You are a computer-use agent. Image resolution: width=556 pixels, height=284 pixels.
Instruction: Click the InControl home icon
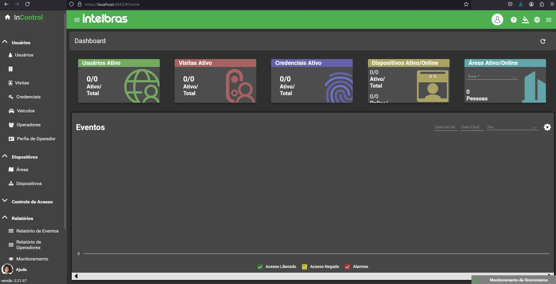tap(8, 17)
